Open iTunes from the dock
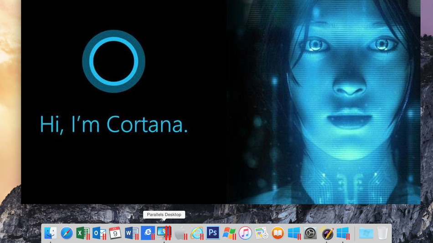The width and height of the screenshot is (433, 243). click(245, 233)
